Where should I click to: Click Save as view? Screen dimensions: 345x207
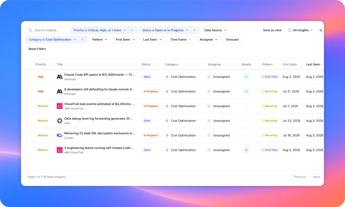(x=272, y=30)
